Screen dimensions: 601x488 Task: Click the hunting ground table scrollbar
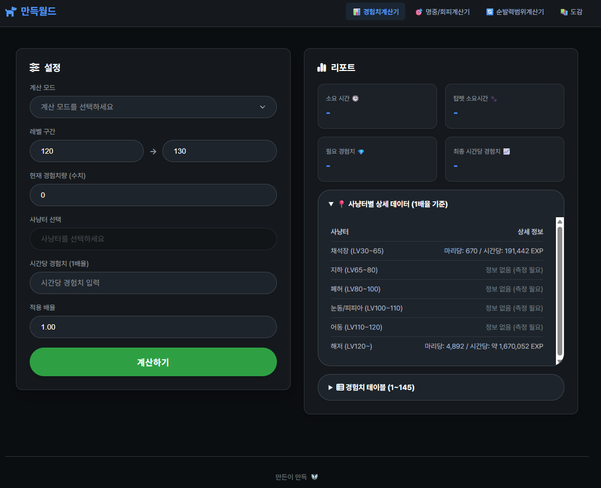560,291
